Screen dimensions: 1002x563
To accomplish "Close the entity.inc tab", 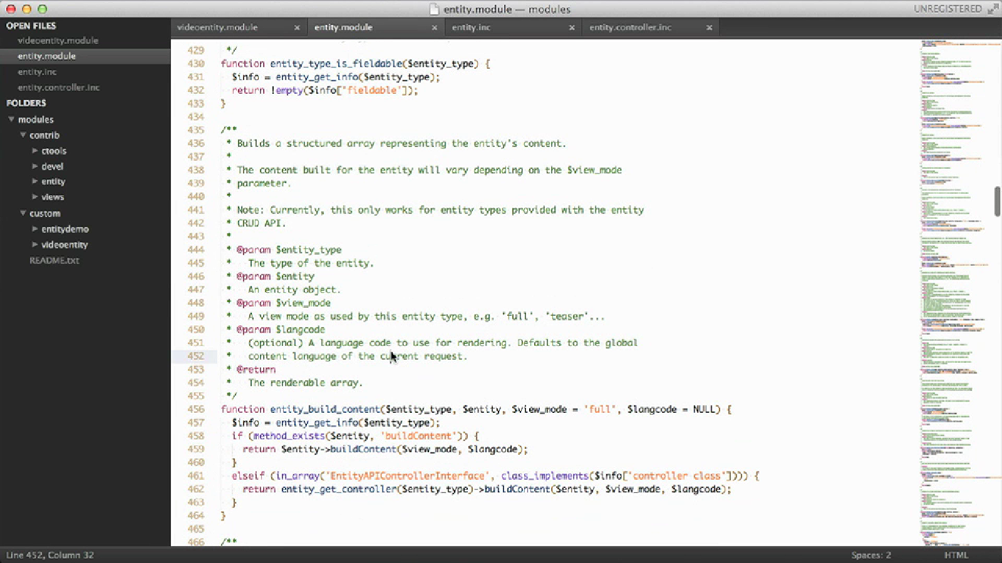I will (571, 28).
